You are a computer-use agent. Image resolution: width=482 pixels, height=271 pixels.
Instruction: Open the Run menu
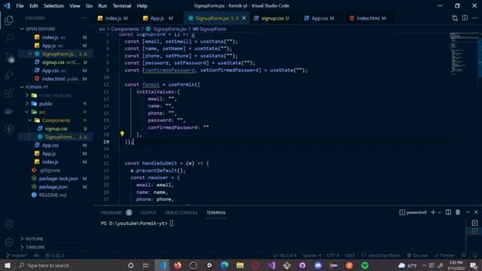(102, 6)
